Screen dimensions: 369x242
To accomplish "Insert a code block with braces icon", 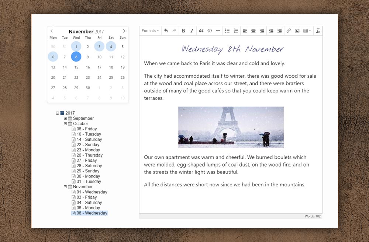I will coord(210,31).
